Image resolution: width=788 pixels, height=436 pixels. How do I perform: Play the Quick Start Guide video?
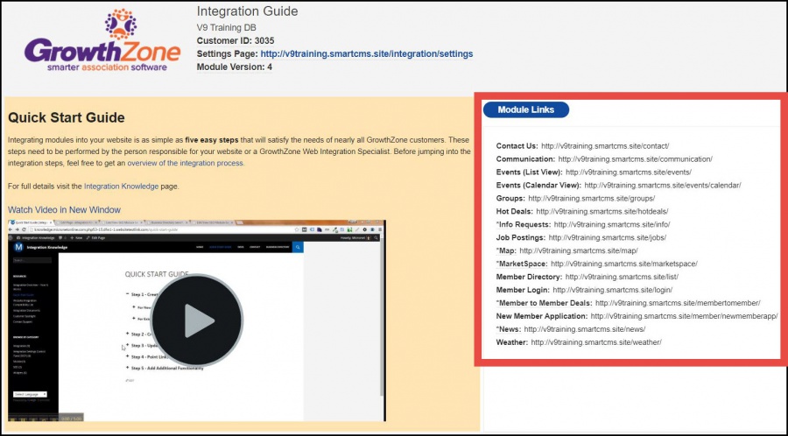coord(199,320)
